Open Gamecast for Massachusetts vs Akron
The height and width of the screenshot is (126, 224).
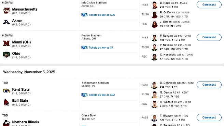point(209,4)
